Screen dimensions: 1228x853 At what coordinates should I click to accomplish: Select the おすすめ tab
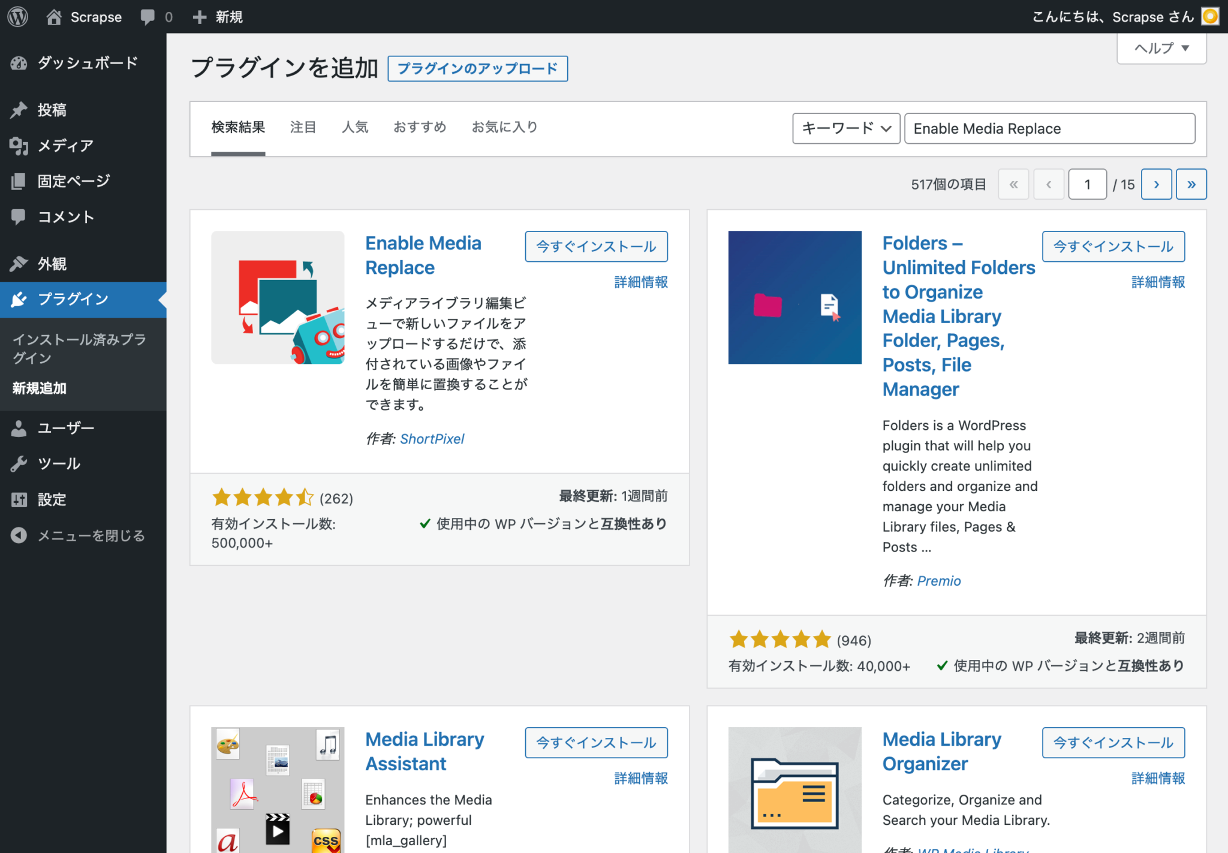(x=420, y=127)
